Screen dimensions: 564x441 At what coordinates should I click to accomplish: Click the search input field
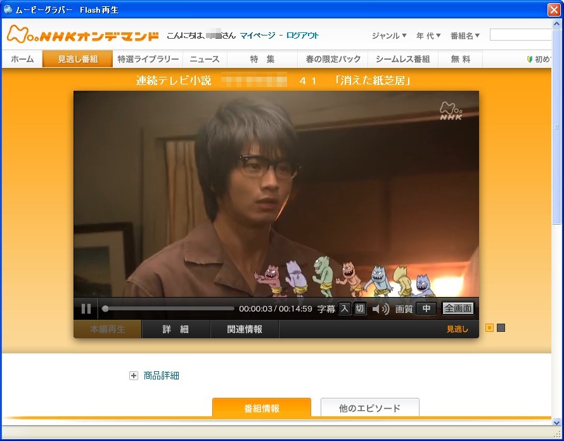pos(520,36)
